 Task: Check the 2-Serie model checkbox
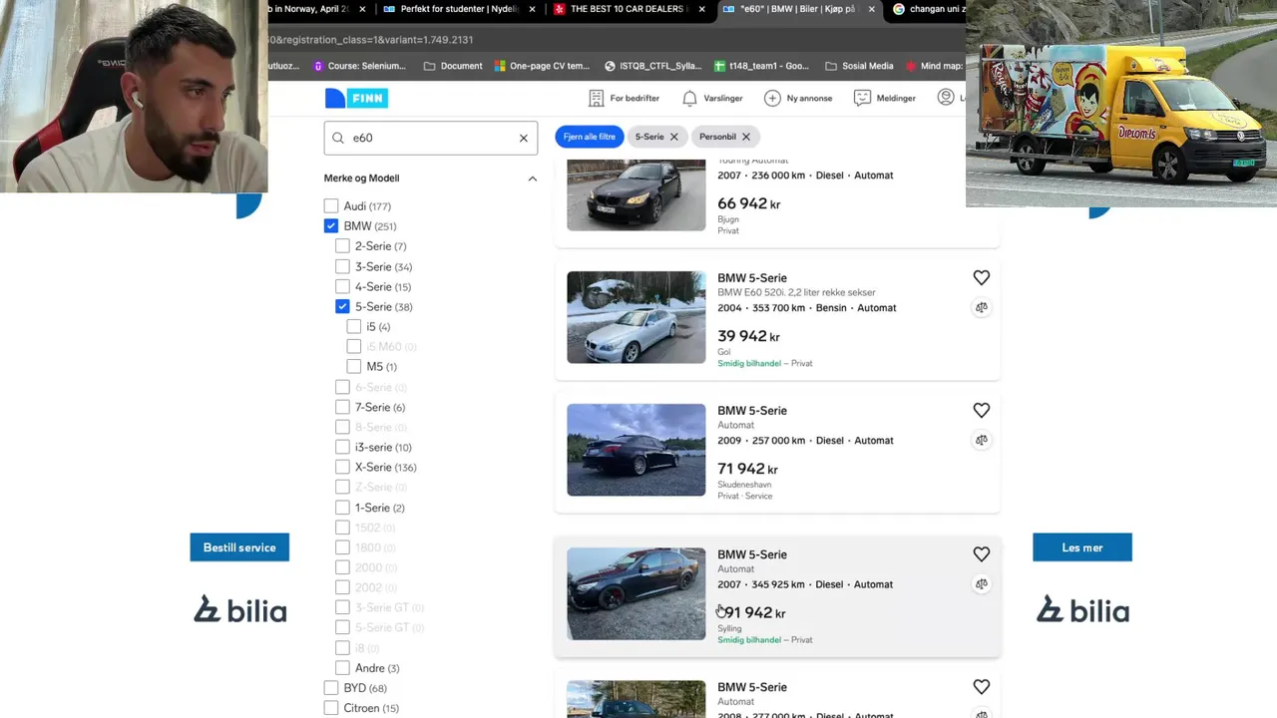click(x=342, y=245)
